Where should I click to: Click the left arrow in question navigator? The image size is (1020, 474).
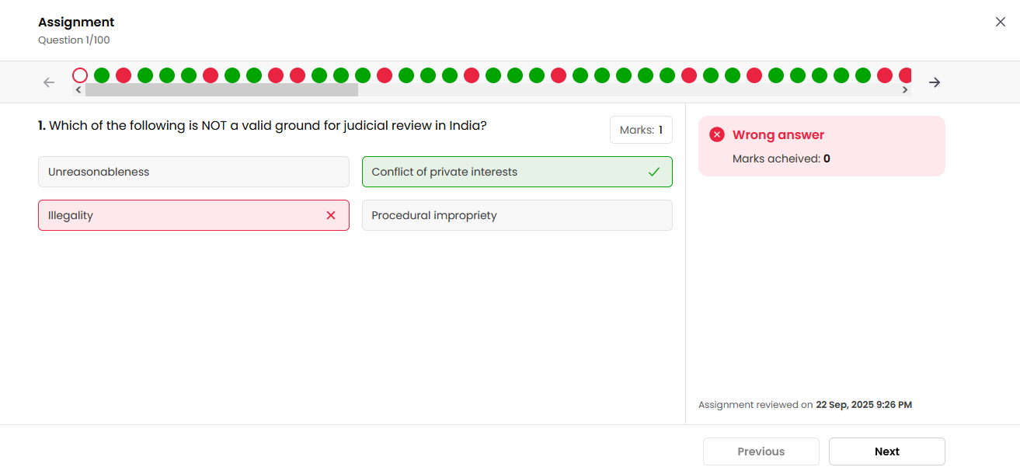pos(49,82)
